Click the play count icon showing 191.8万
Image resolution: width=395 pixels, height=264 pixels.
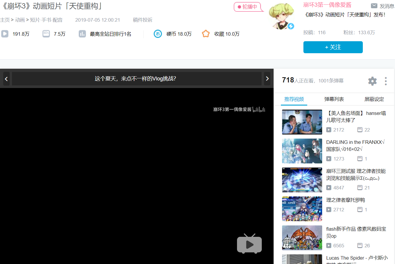(5, 34)
